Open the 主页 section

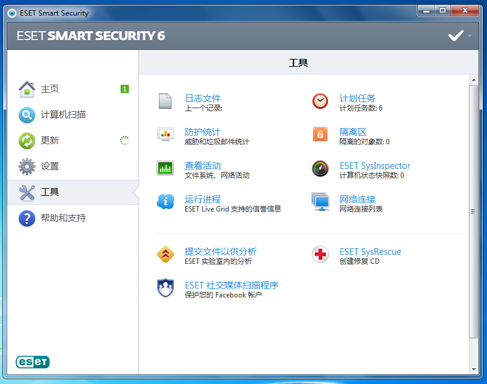click(x=73, y=89)
